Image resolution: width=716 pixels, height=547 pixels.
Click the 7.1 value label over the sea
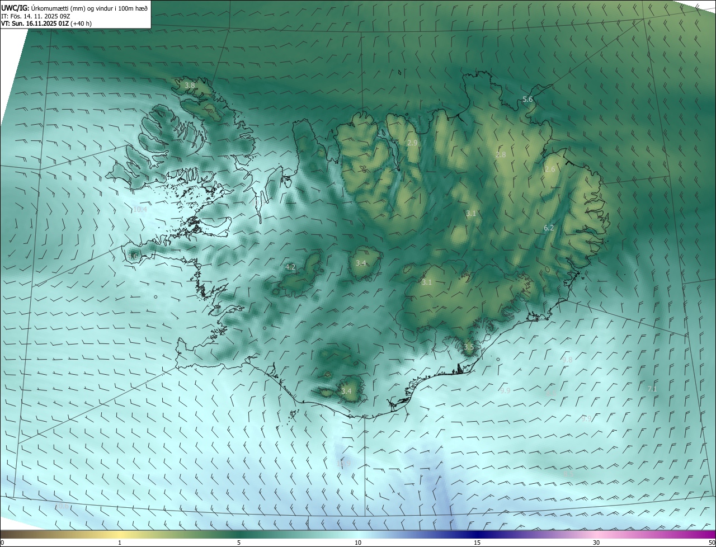652,389
